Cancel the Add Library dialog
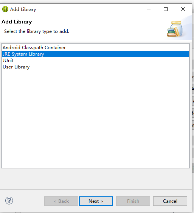 pyautogui.click(x=170, y=201)
